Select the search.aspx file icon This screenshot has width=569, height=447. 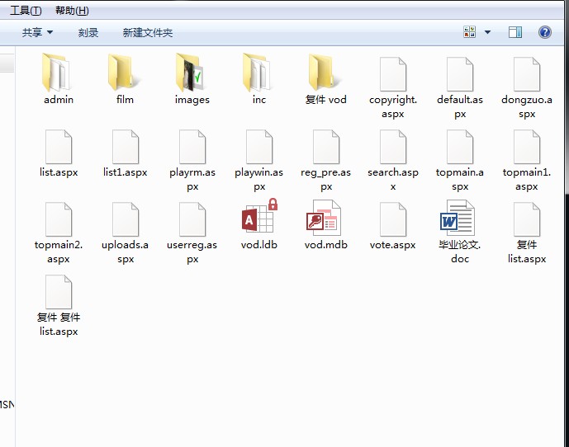(392, 147)
